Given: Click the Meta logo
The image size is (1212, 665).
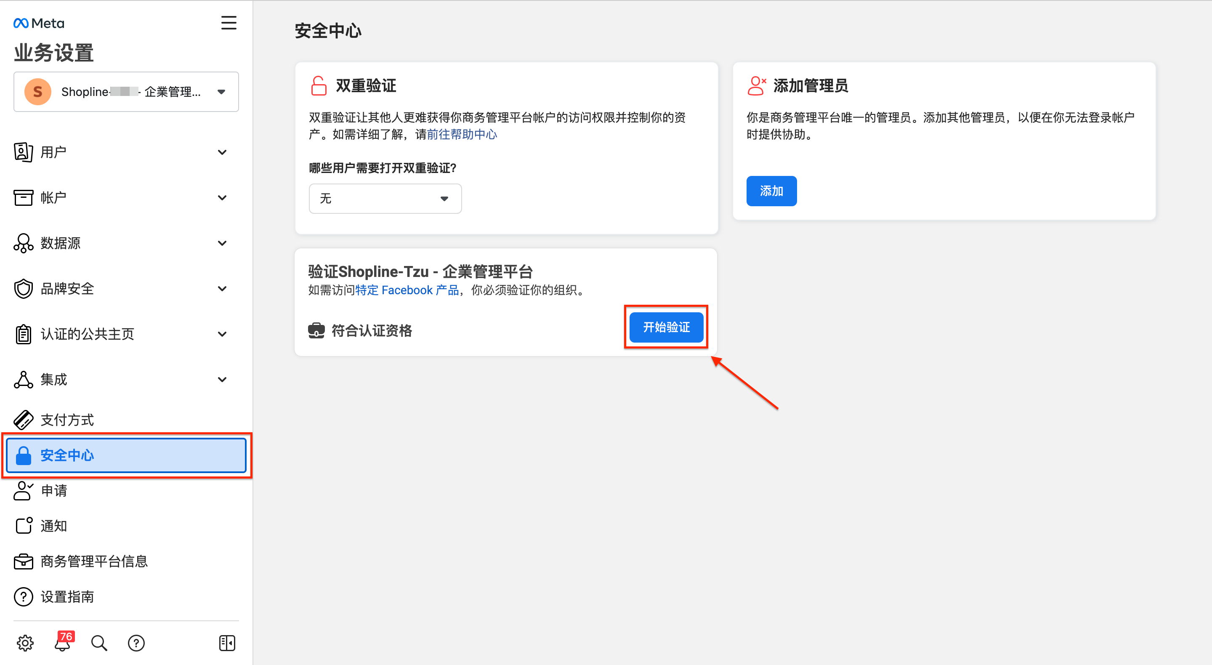Looking at the screenshot, I should pyautogui.click(x=39, y=23).
